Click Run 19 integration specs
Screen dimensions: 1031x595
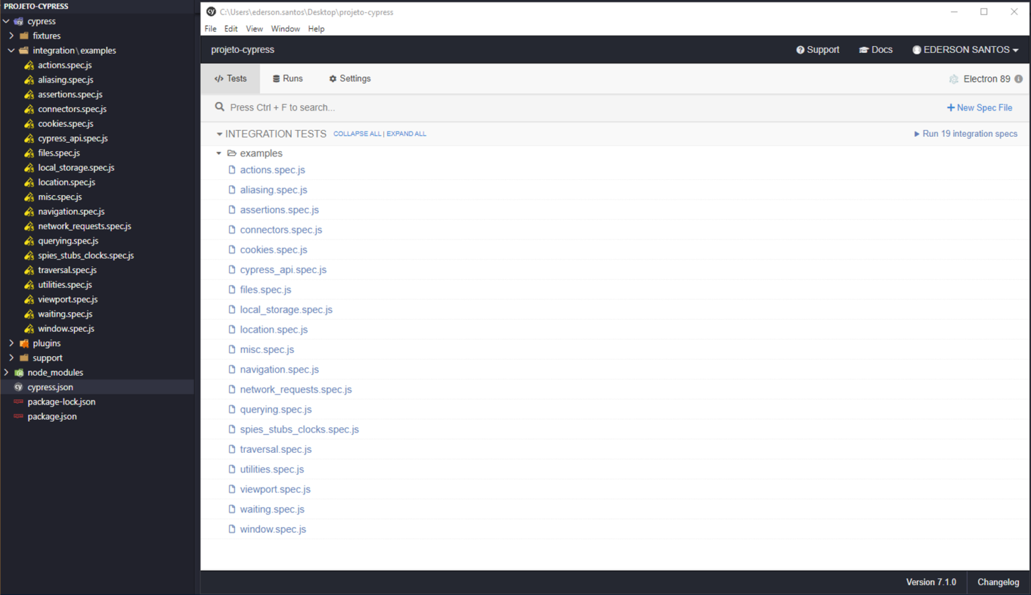tap(965, 134)
